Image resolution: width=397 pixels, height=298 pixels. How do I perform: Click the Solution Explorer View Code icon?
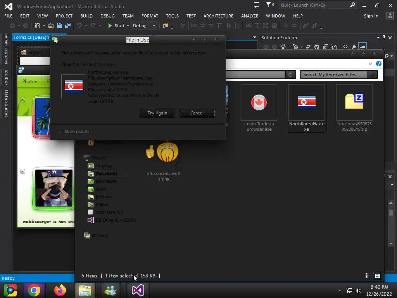[x=345, y=47]
